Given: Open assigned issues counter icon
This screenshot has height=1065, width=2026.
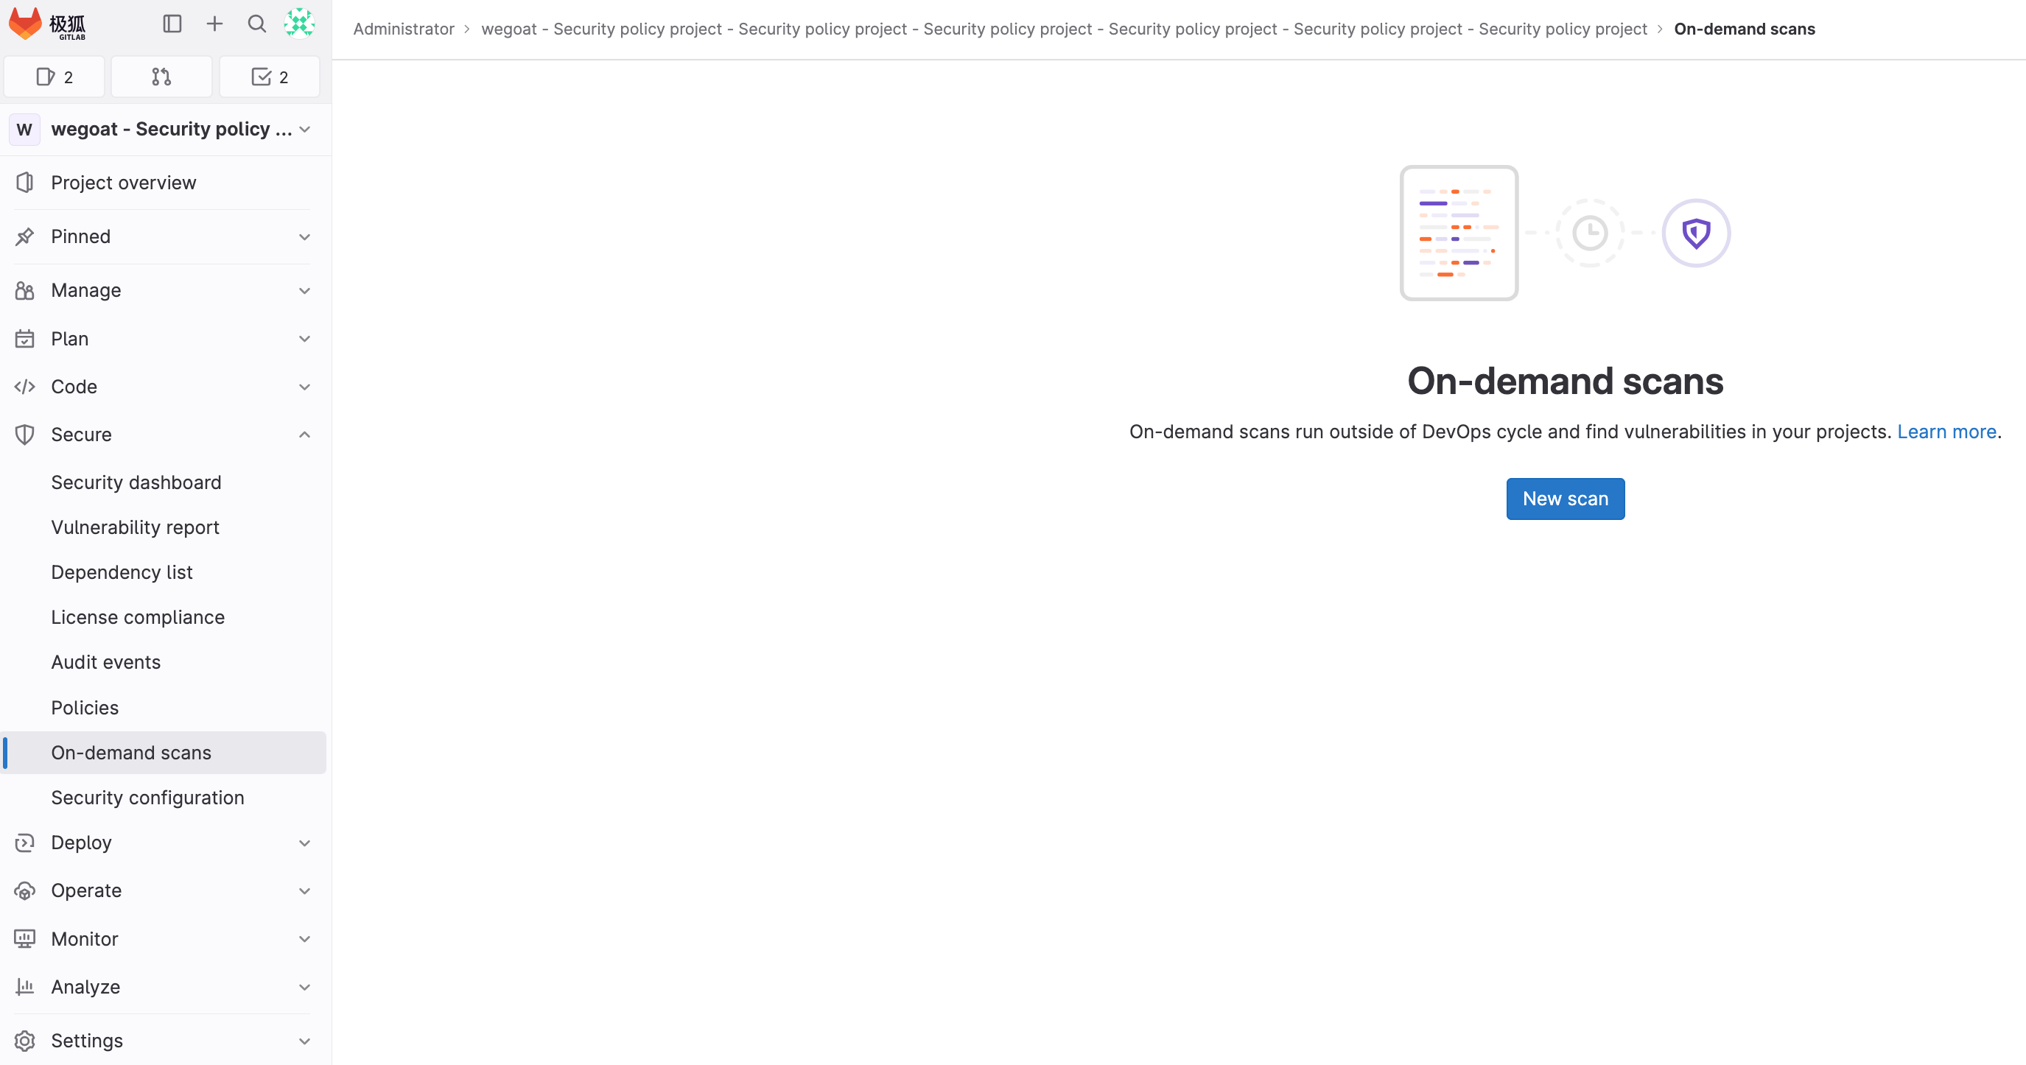Looking at the screenshot, I should tap(55, 77).
